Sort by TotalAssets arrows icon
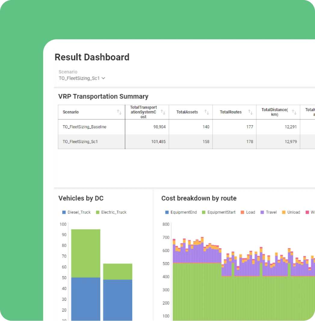Screen dimensions: 315x321 207,112
